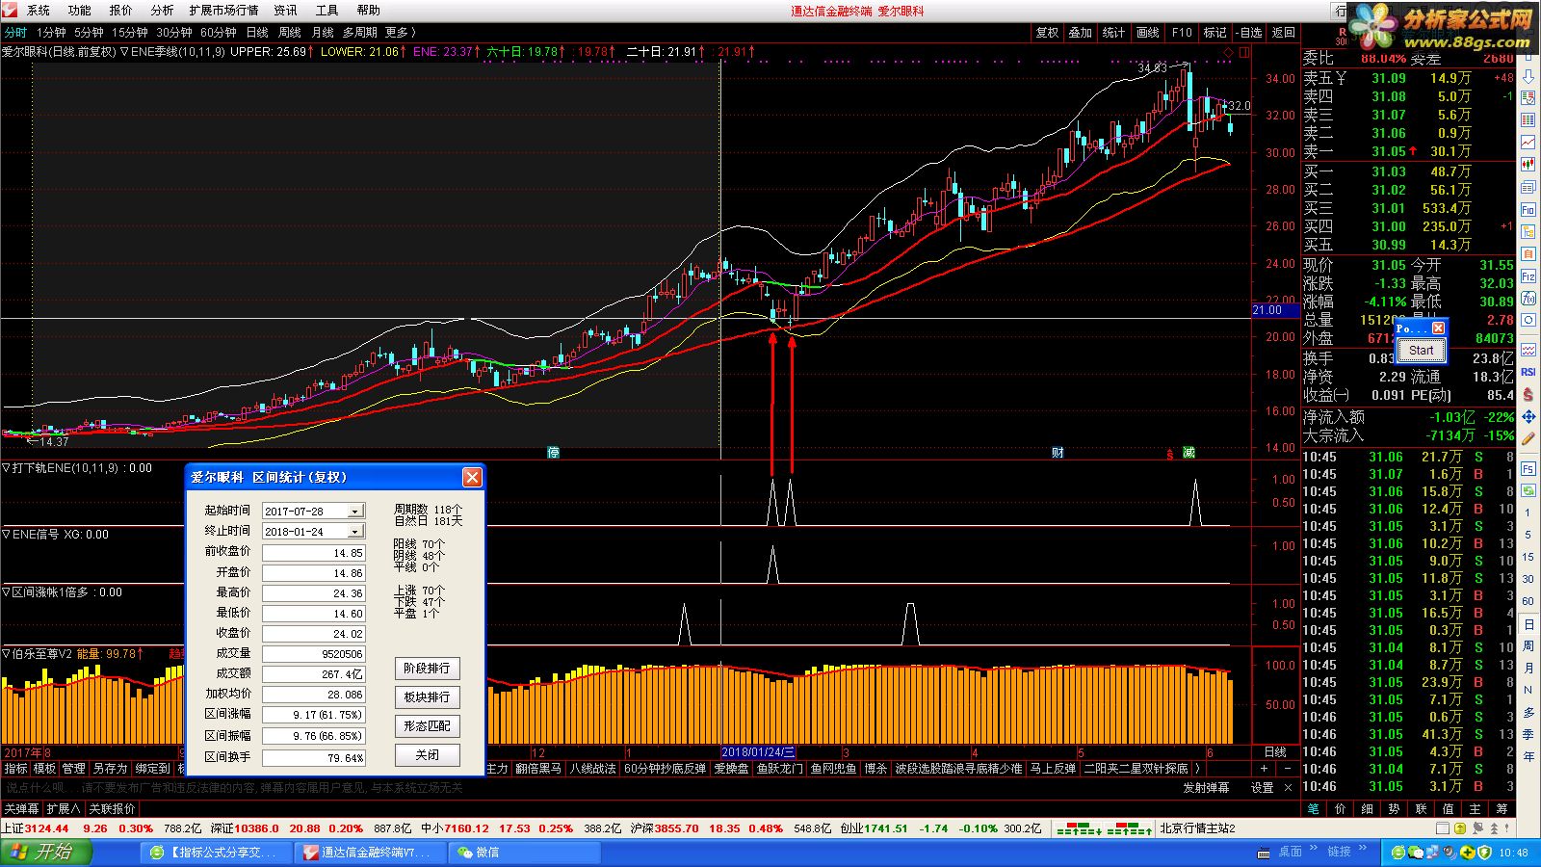Click the 区间涨幅 value field

(x=314, y=715)
